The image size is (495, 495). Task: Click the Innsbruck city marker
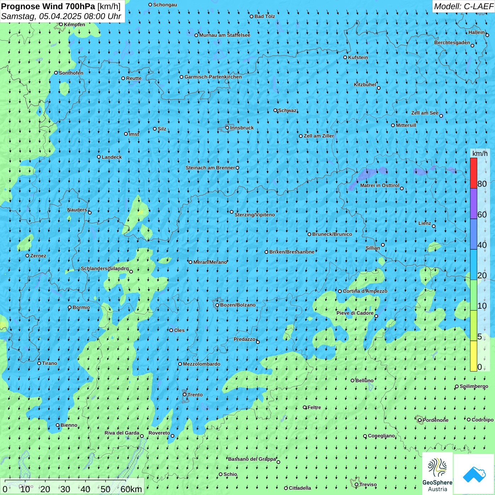click(x=227, y=128)
